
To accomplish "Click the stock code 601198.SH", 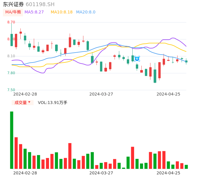I will click(x=40, y=4).
